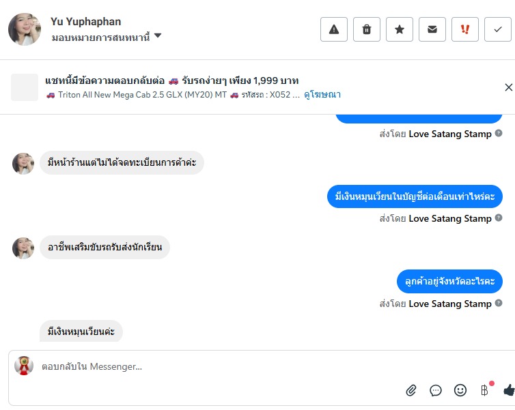Mark conversation done with checkmark
This screenshot has height=410, width=515.
pos(498,29)
